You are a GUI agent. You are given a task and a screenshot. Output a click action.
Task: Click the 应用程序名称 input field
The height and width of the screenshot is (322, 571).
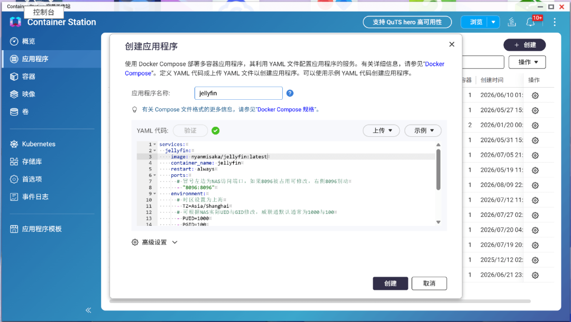tap(238, 93)
